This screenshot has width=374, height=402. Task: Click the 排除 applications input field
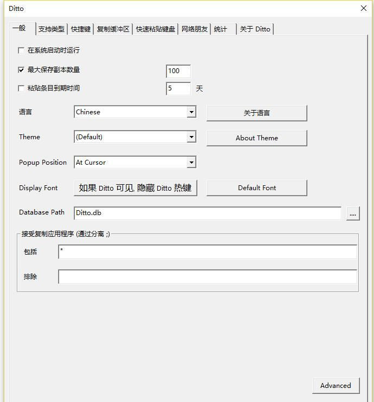click(x=208, y=277)
